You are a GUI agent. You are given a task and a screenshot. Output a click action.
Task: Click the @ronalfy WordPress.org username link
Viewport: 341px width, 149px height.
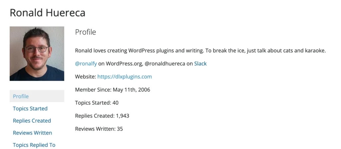pyautogui.click(x=86, y=64)
